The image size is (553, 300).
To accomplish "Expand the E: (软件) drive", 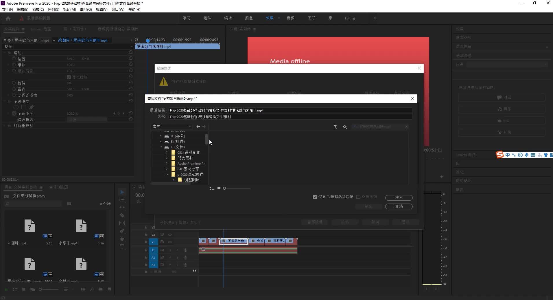I will 160,141.
